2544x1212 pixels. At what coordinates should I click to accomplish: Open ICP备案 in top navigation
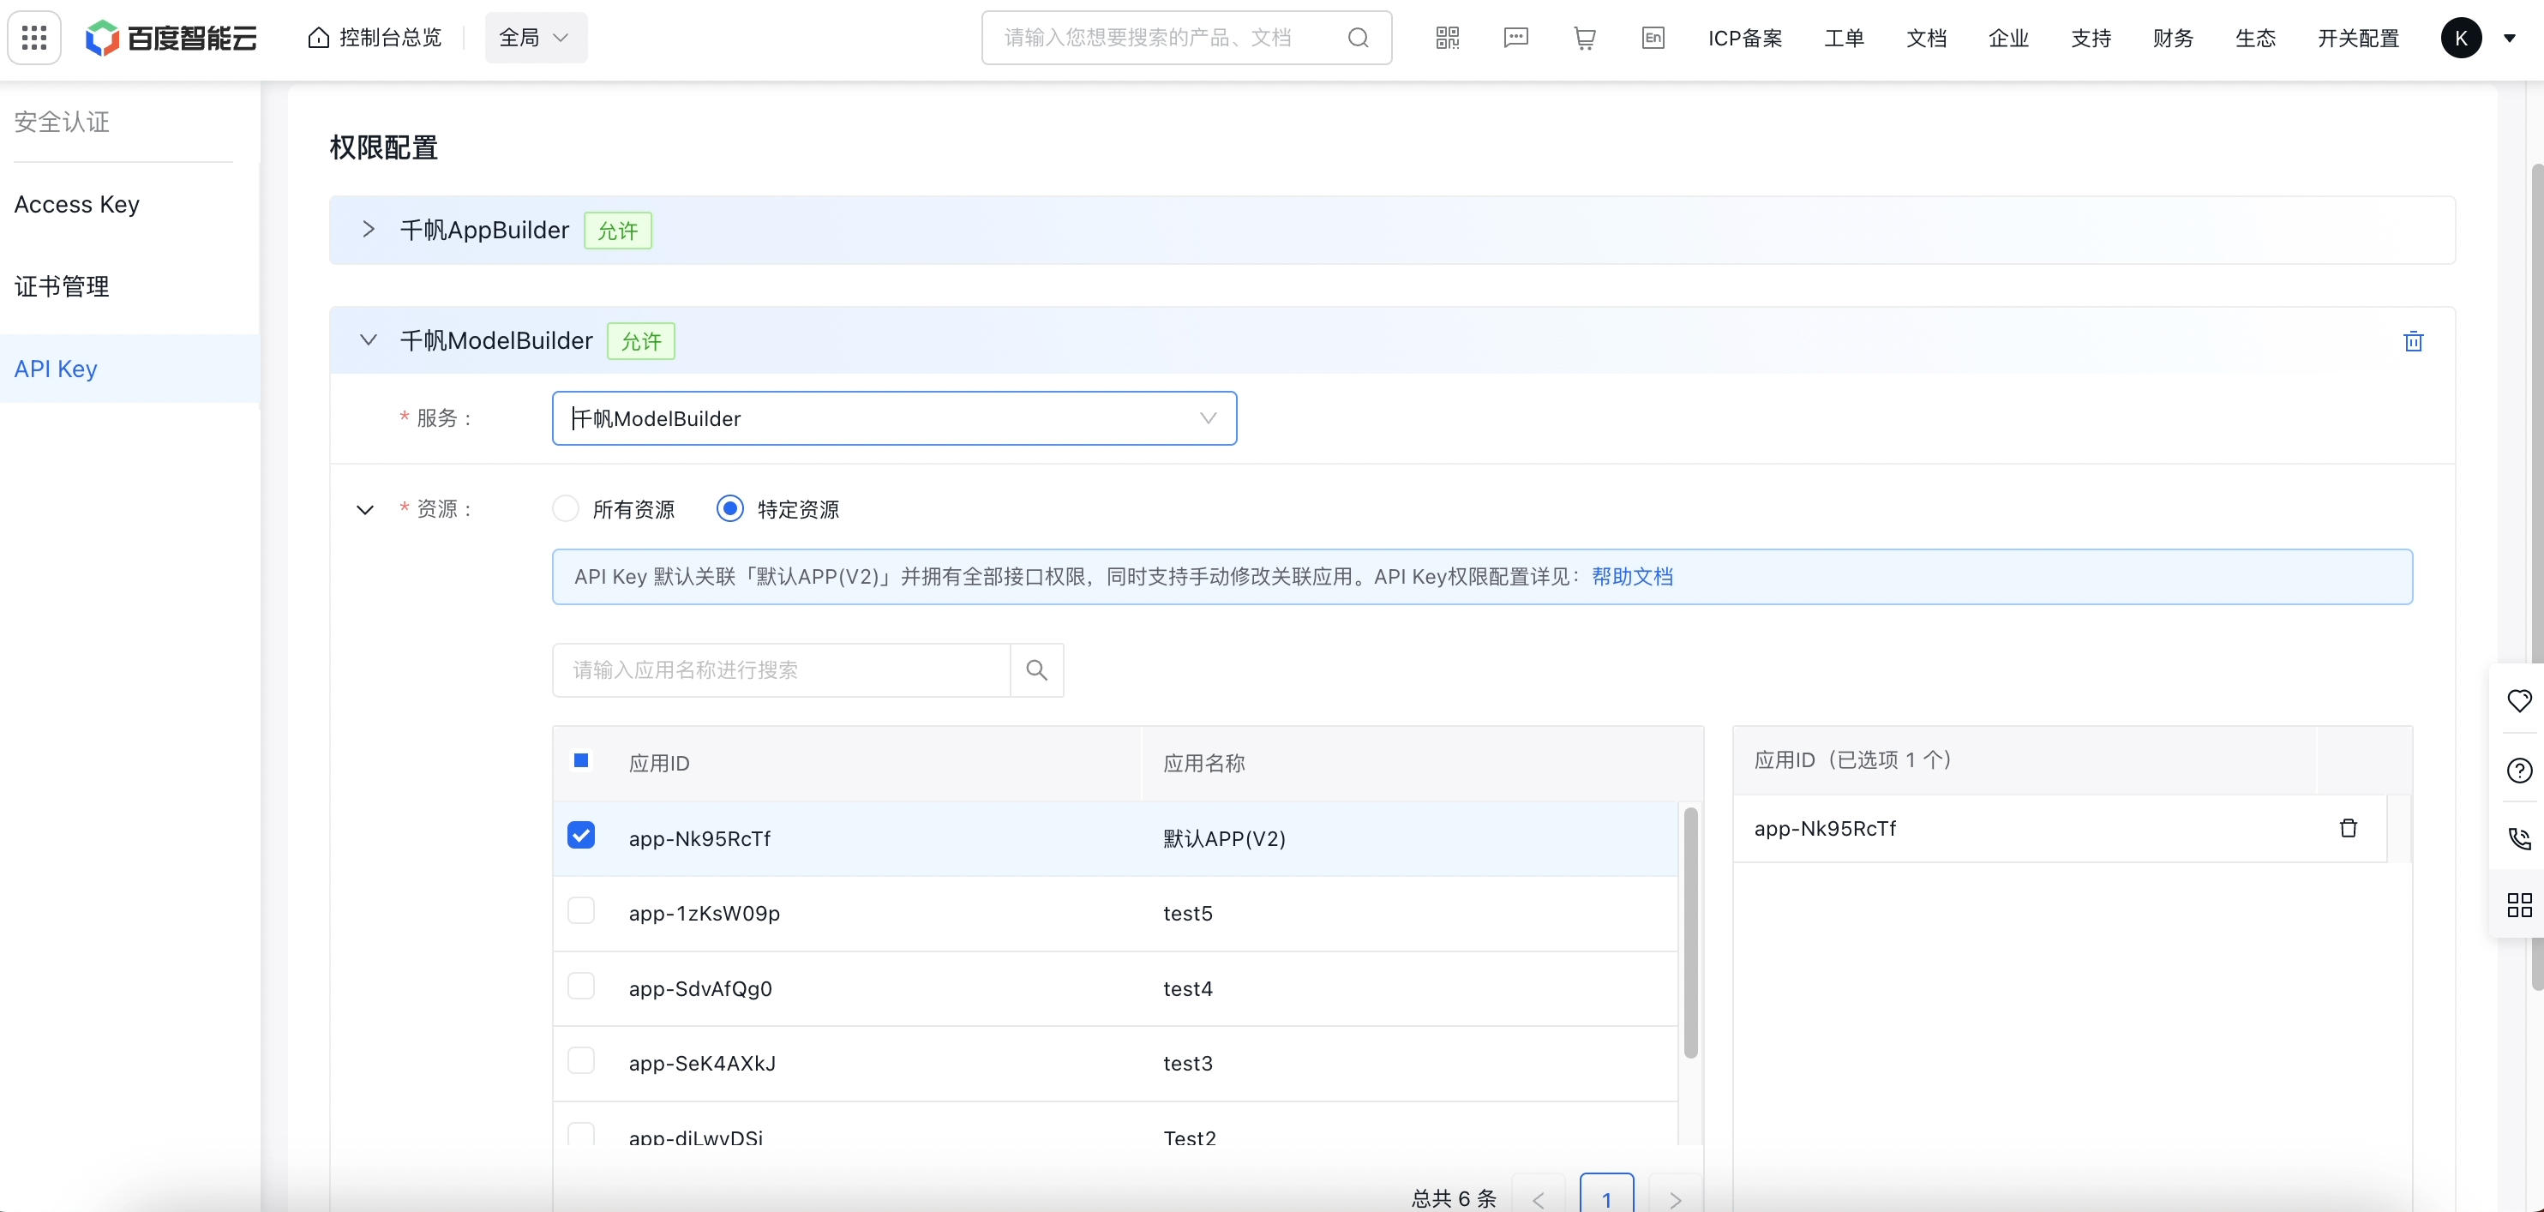click(1745, 38)
